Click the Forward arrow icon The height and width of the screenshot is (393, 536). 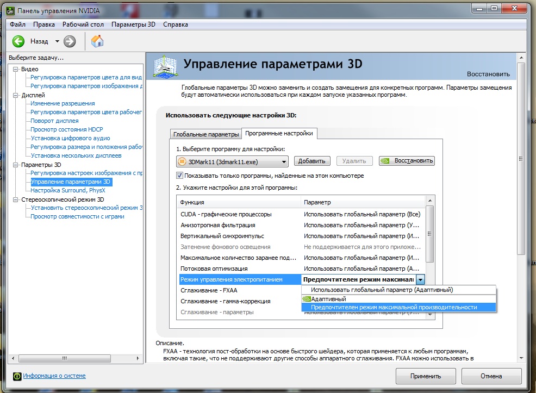point(70,41)
